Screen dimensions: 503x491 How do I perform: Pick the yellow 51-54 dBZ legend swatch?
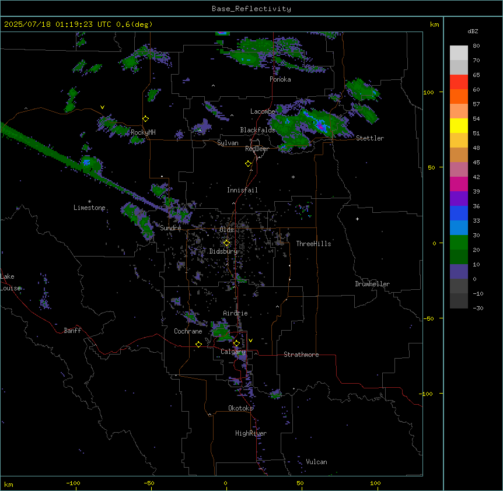(459, 126)
